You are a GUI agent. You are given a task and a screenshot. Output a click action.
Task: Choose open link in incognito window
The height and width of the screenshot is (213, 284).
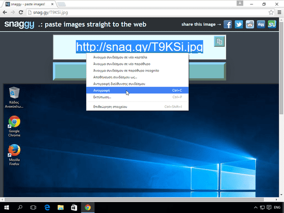[x=137, y=71]
